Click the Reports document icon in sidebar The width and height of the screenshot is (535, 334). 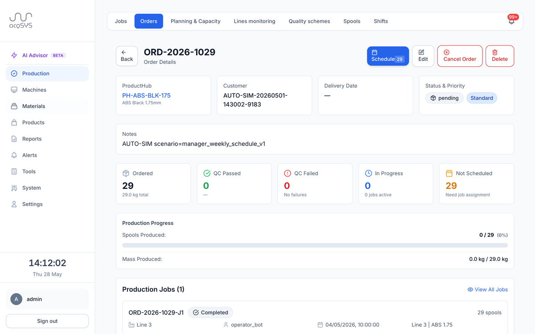pyautogui.click(x=14, y=138)
